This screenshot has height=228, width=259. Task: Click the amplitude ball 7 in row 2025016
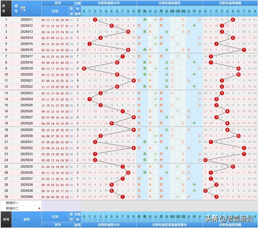(x=244, y=50)
